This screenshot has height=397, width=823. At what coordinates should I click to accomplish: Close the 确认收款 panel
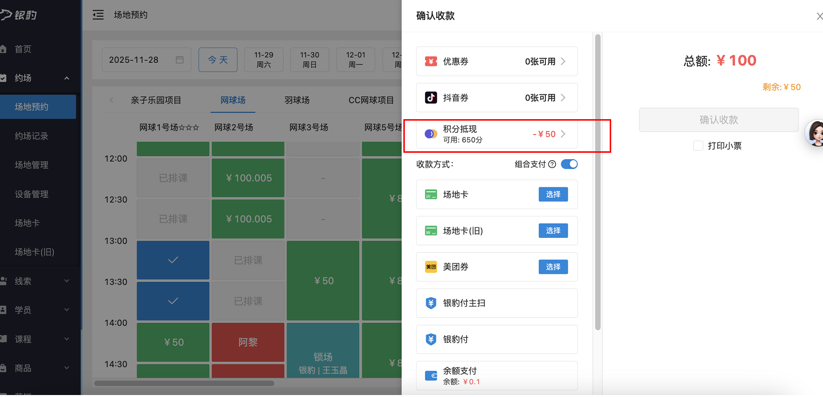tap(819, 16)
